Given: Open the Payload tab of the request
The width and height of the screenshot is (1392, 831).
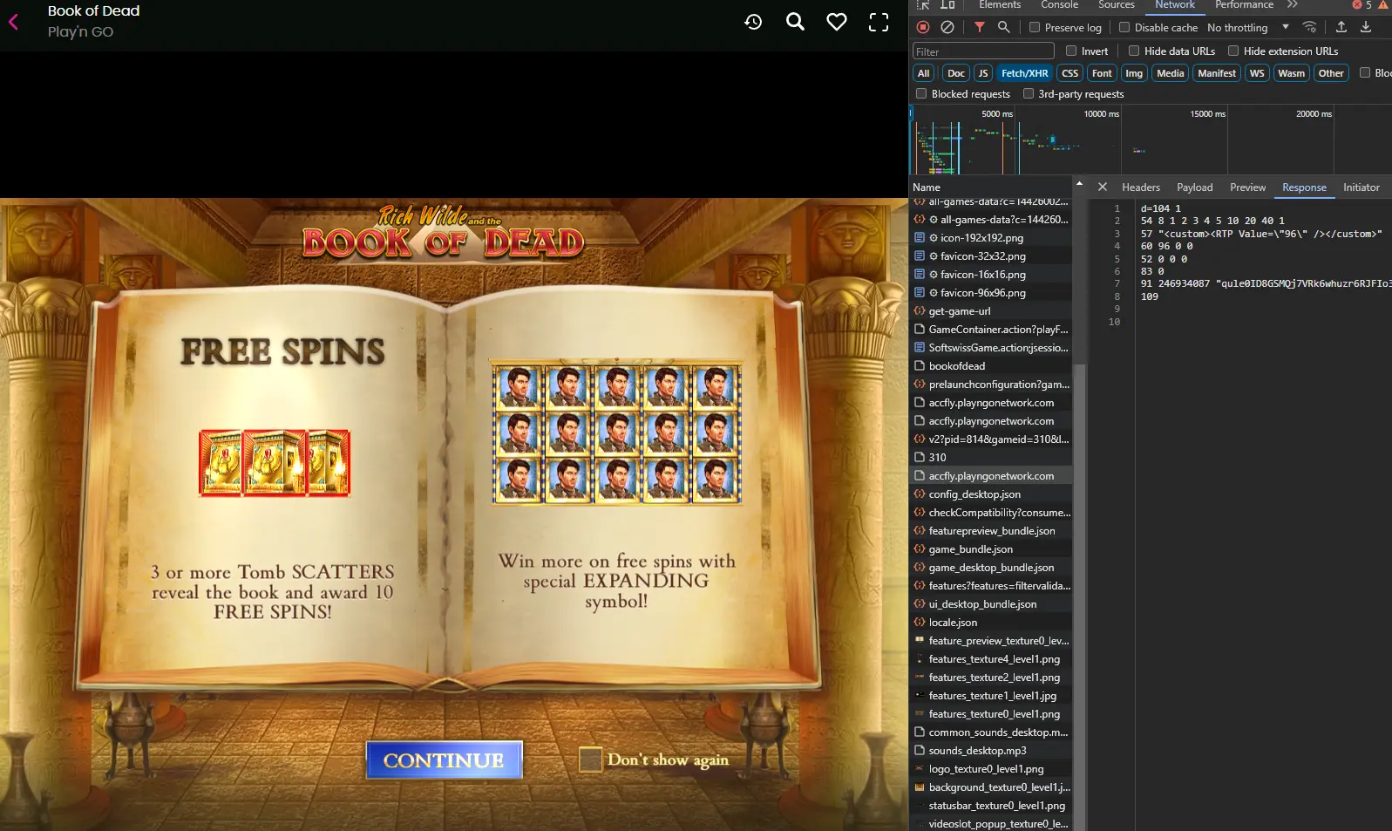Looking at the screenshot, I should pyautogui.click(x=1195, y=187).
